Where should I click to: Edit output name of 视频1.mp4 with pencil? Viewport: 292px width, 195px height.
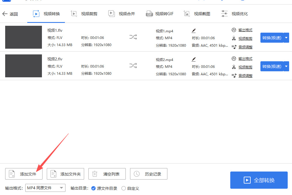pyautogui.click(x=194, y=31)
